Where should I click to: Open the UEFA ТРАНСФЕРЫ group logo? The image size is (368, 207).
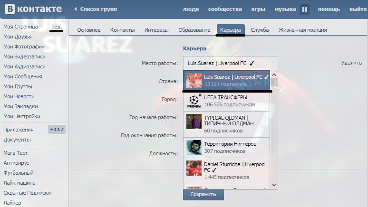coord(194,101)
